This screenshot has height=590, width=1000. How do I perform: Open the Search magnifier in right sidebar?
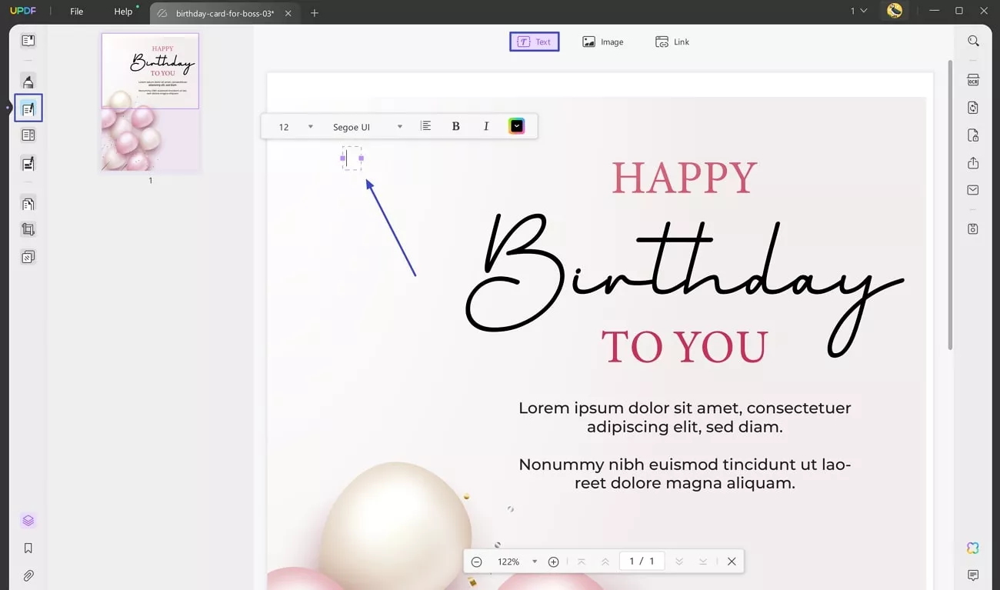pos(973,41)
